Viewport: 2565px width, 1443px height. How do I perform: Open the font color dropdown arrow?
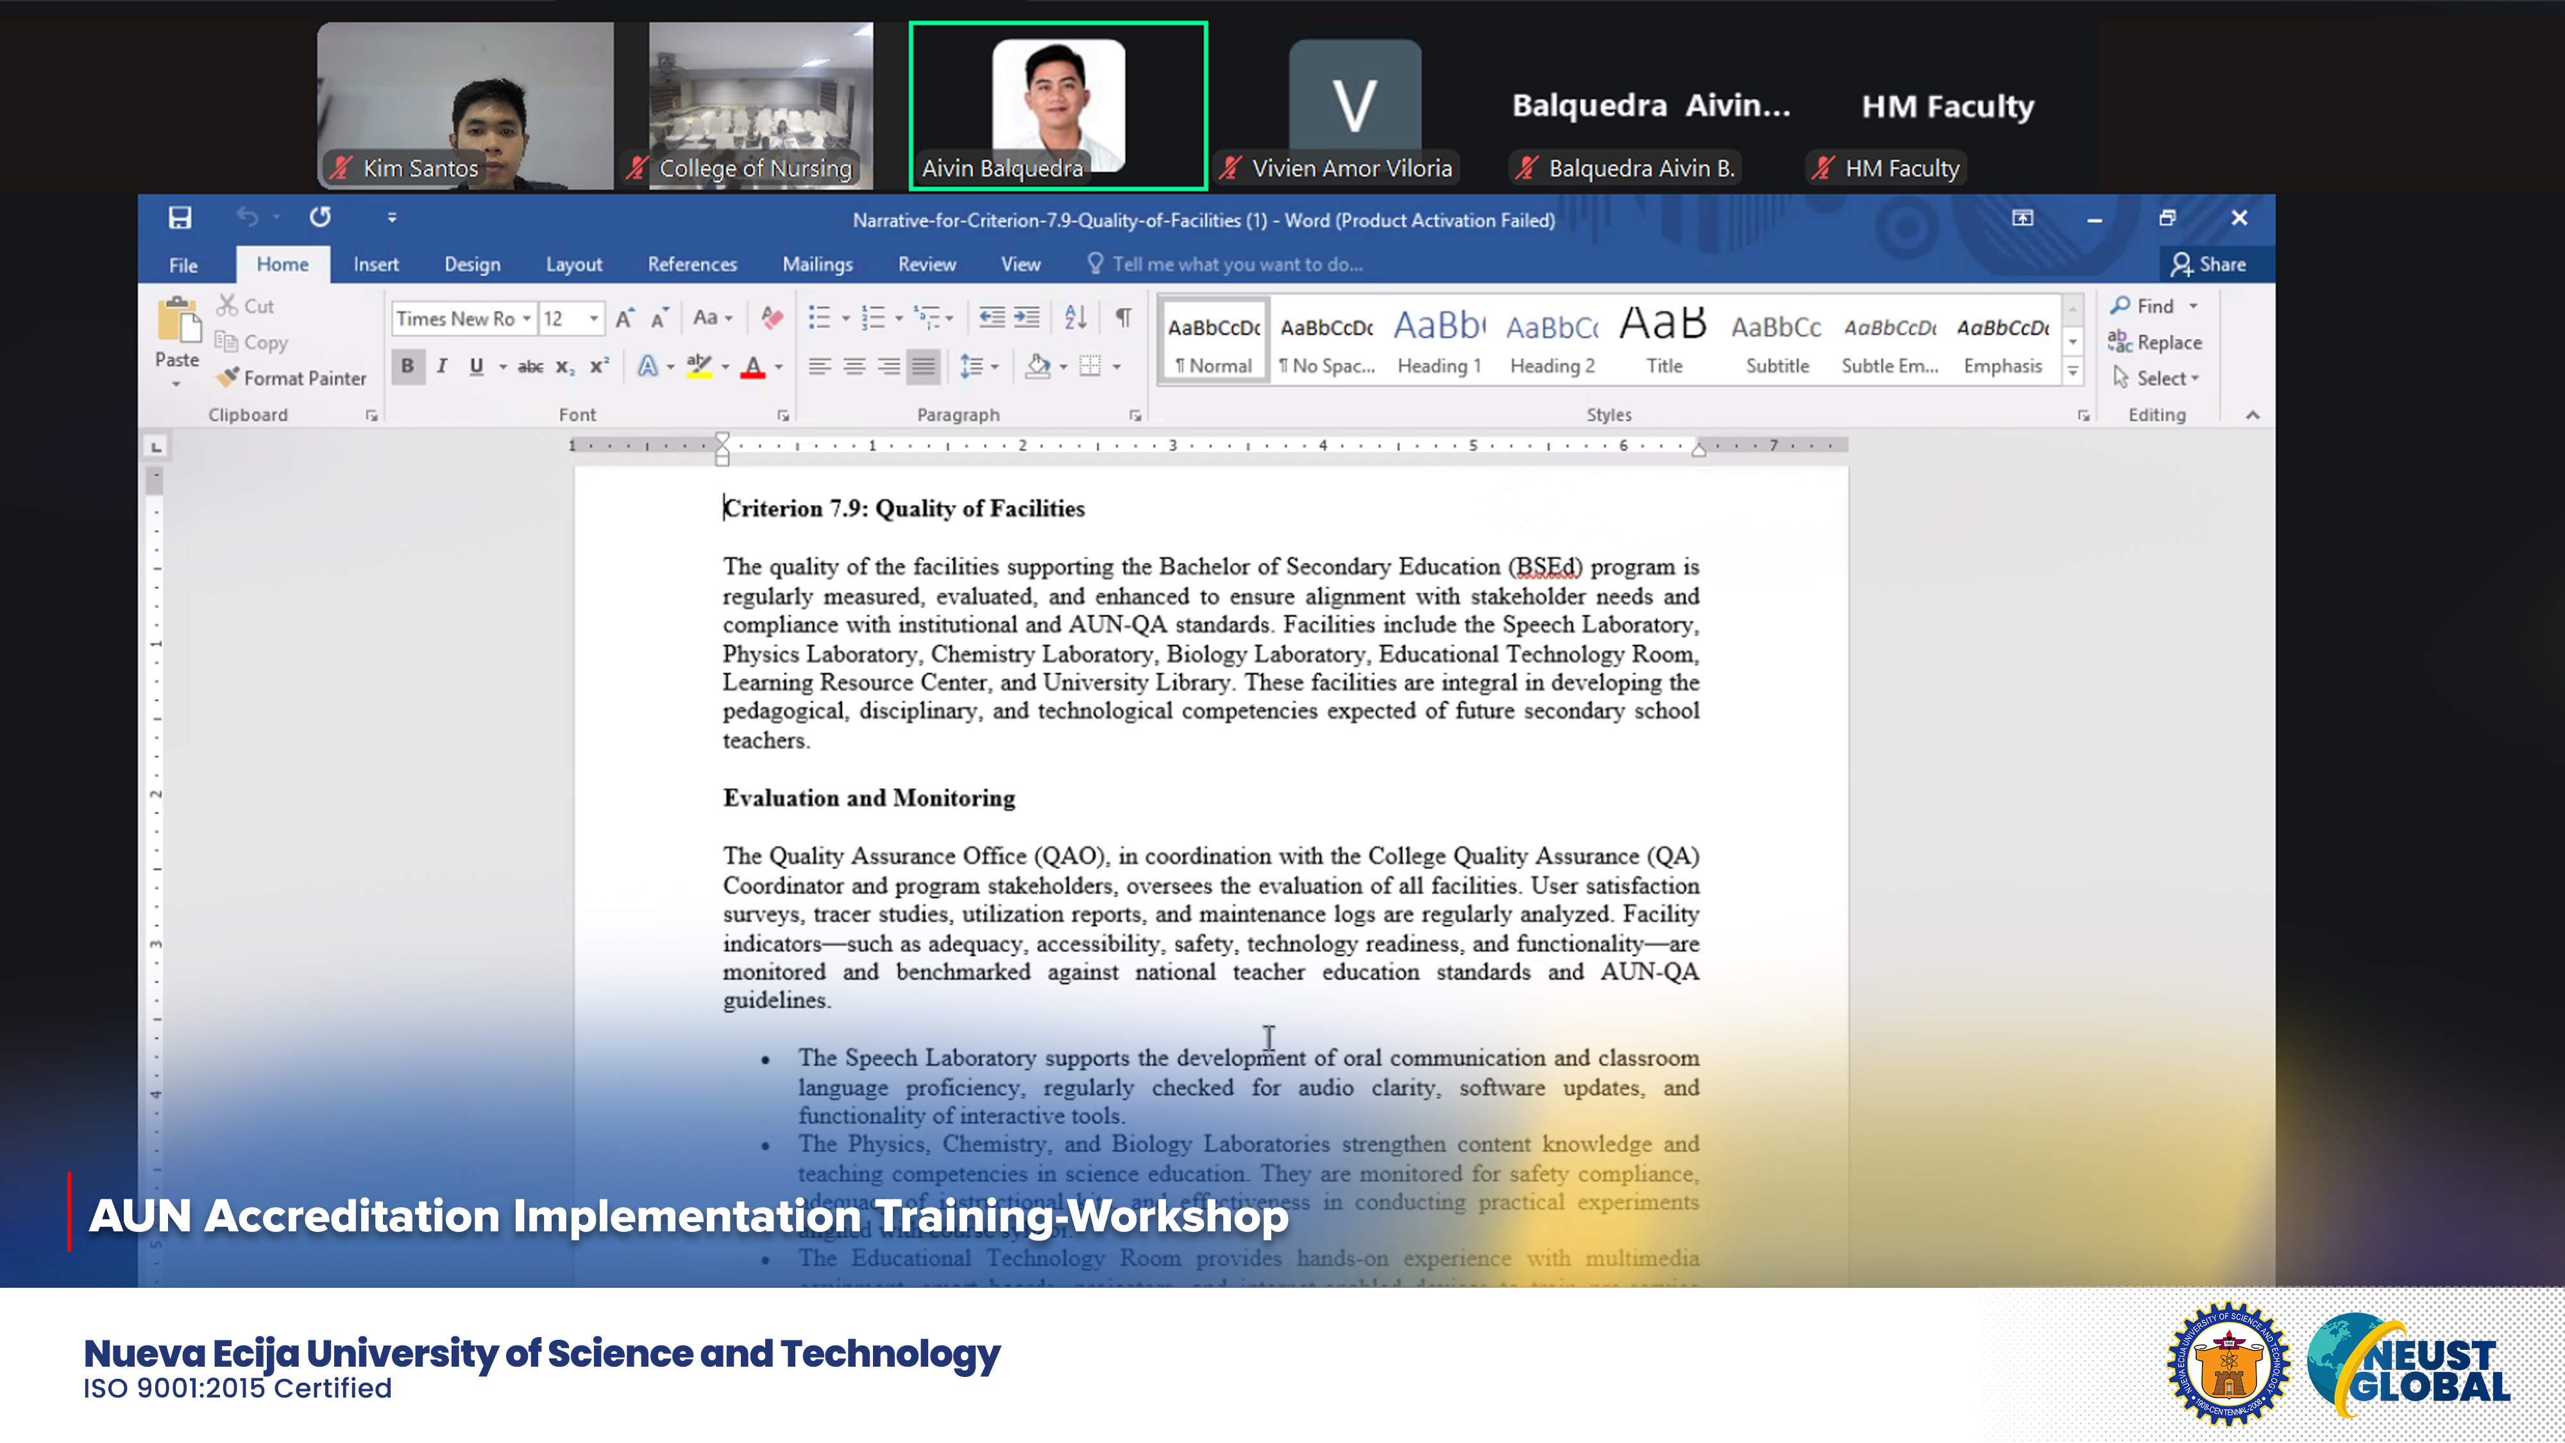(779, 367)
